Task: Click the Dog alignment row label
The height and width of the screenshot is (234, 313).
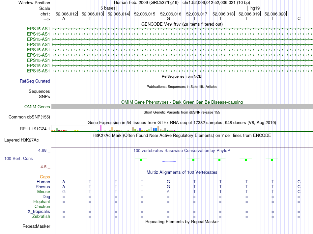Action: point(46,197)
